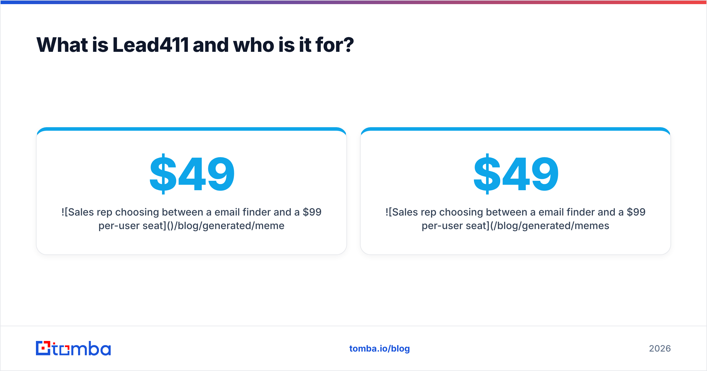Click the footer divider line
The image size is (707, 371).
click(x=353, y=326)
